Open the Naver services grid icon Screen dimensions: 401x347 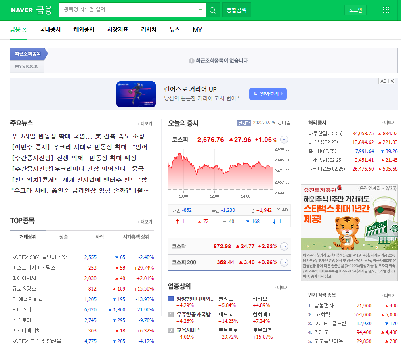pos(386,10)
